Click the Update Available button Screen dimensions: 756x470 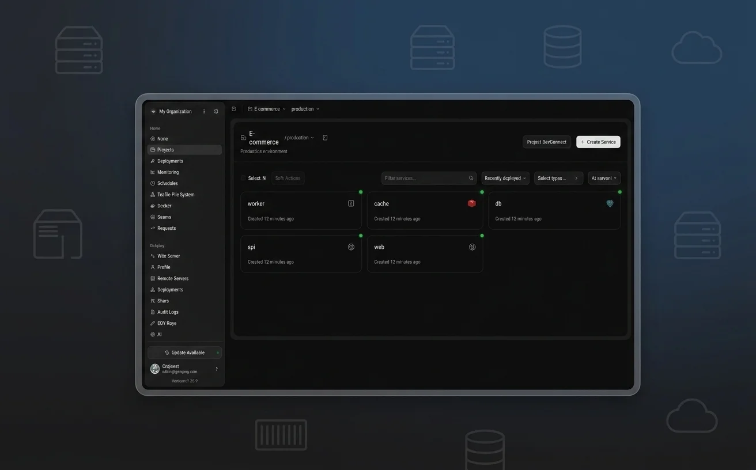[184, 352]
